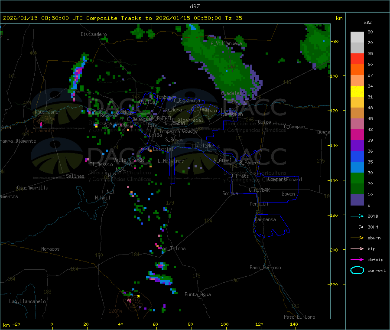Viewport: 390px width, 330px height.
Task: Click the Morados map label
Action: (50, 249)
